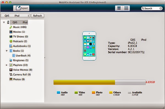Click the iPod device image
This screenshot has height=109, width=165.
(89, 46)
